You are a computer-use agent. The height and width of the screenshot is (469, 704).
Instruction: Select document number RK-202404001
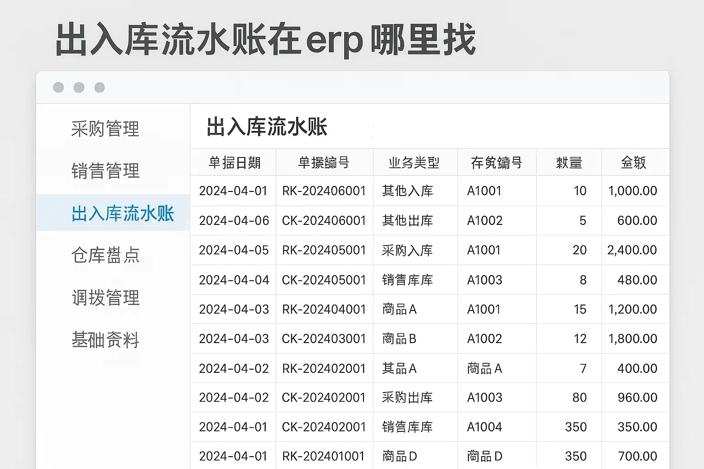(x=324, y=310)
